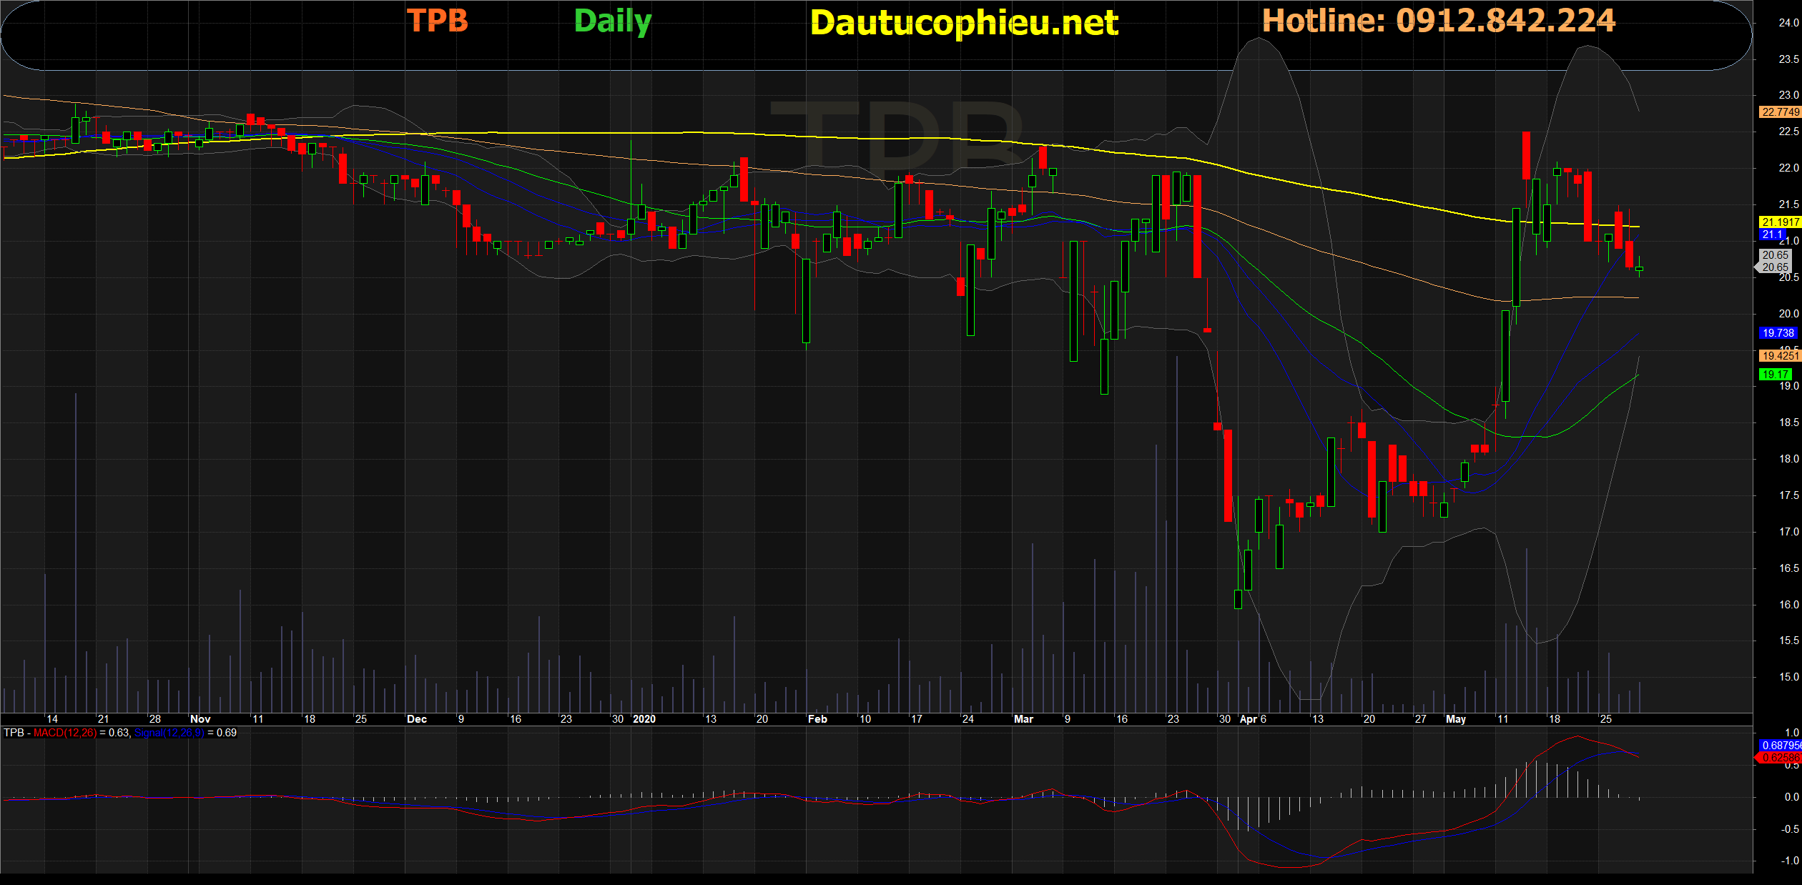Click the Hotline 0912.842.224 text

(x=1438, y=20)
